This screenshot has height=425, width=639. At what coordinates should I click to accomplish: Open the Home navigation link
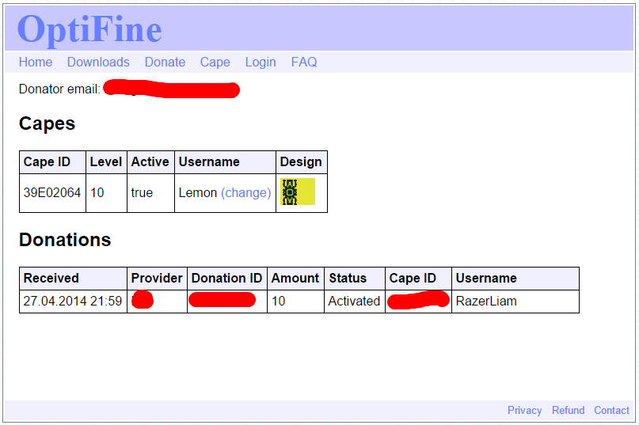36,62
